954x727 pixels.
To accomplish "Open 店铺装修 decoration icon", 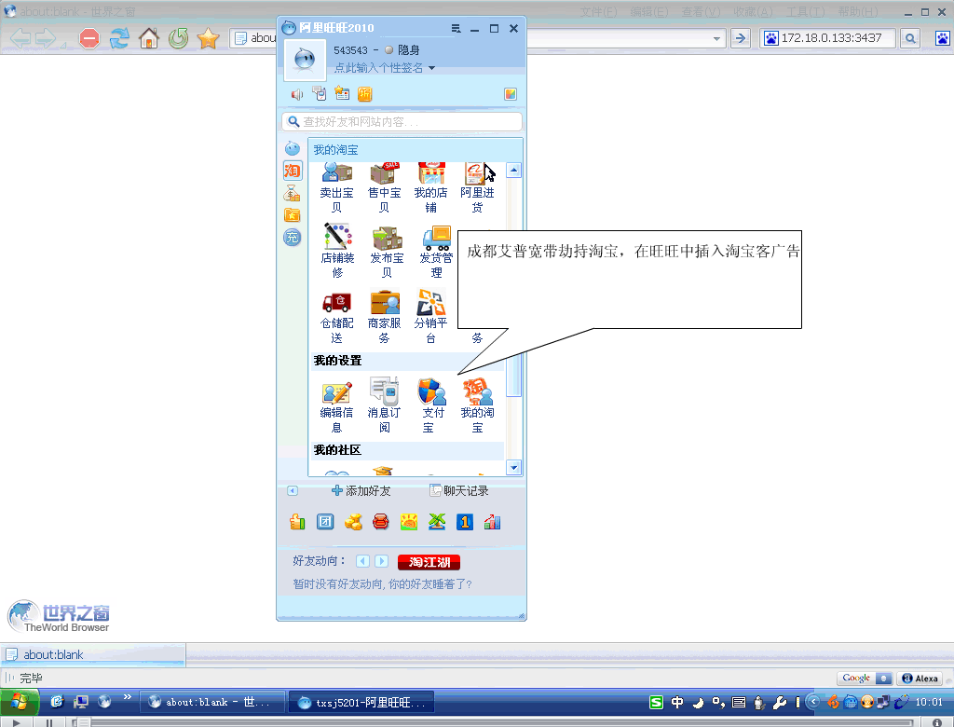I will 337,250.
